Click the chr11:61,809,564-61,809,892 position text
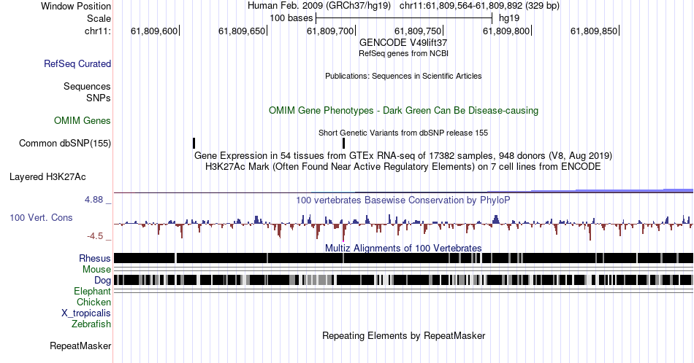The width and height of the screenshot is (694, 363). [x=479, y=6]
